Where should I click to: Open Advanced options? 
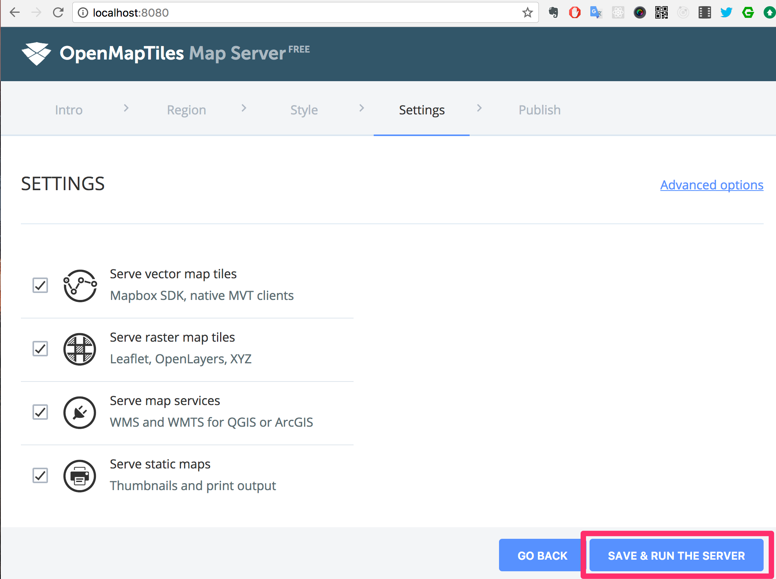click(711, 185)
